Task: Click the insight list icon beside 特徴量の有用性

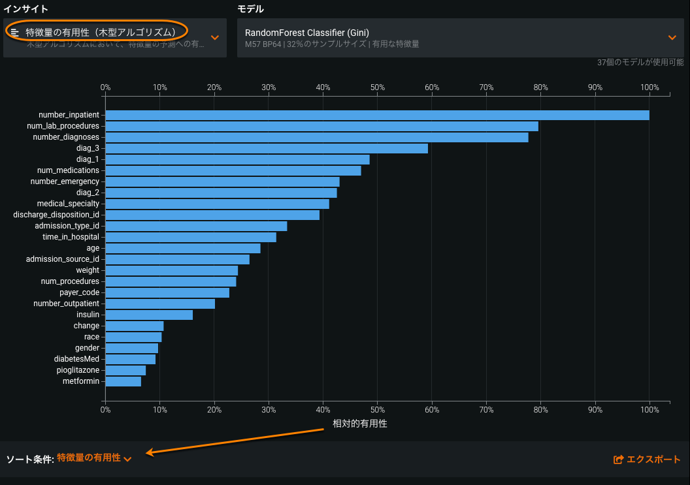Action: point(15,32)
